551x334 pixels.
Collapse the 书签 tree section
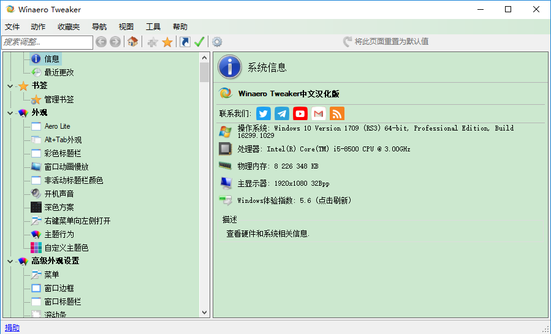[10, 86]
